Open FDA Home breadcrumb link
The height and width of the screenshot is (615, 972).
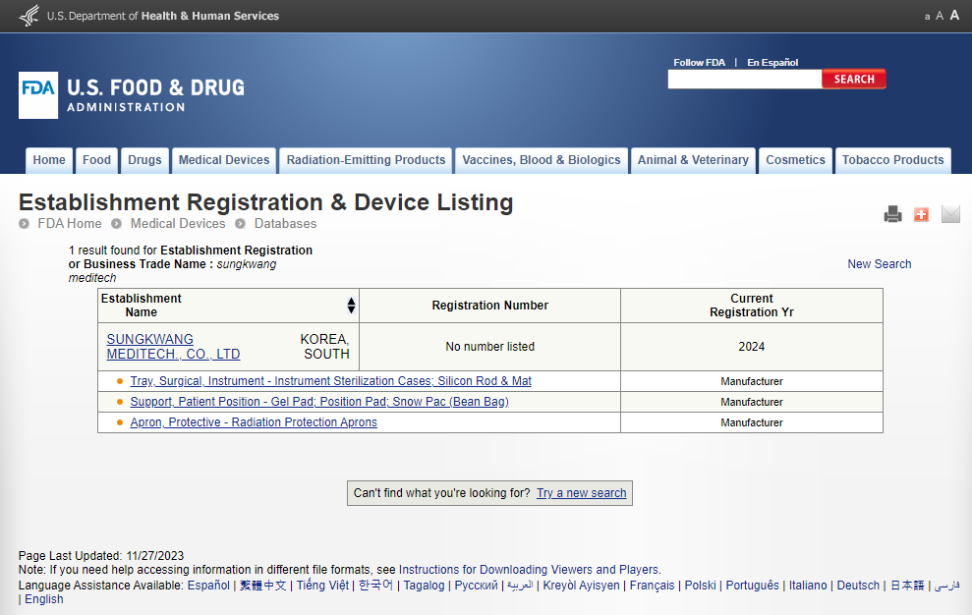[70, 223]
